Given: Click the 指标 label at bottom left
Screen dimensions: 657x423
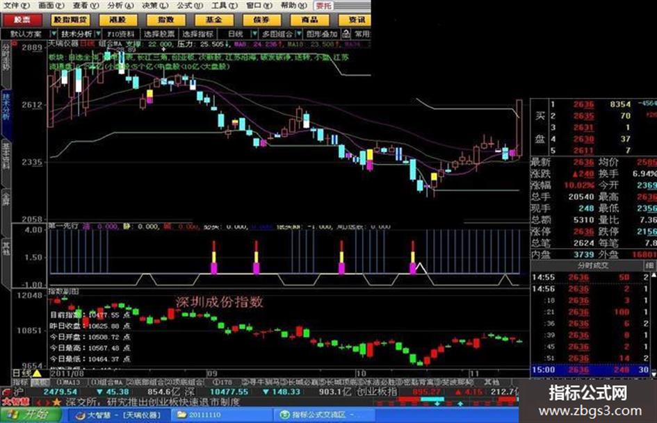Looking at the screenshot, I should click(x=20, y=382).
